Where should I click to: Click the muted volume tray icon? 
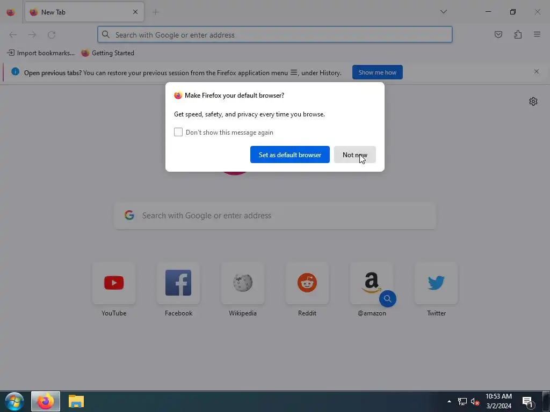click(475, 401)
